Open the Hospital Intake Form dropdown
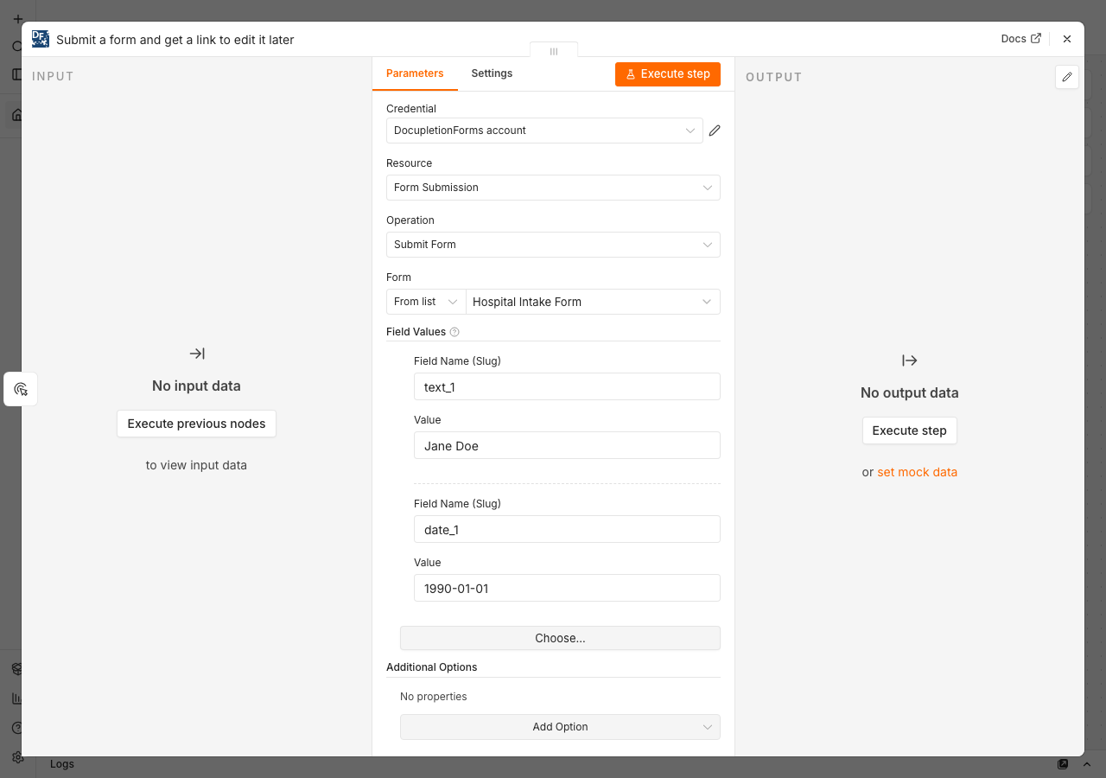 tap(593, 302)
